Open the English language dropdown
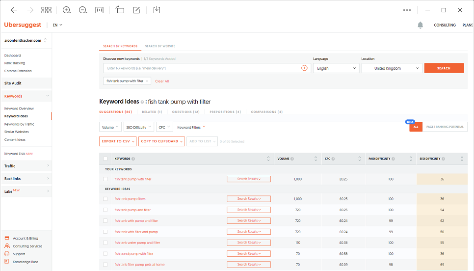This screenshot has width=474, height=271. (336, 68)
